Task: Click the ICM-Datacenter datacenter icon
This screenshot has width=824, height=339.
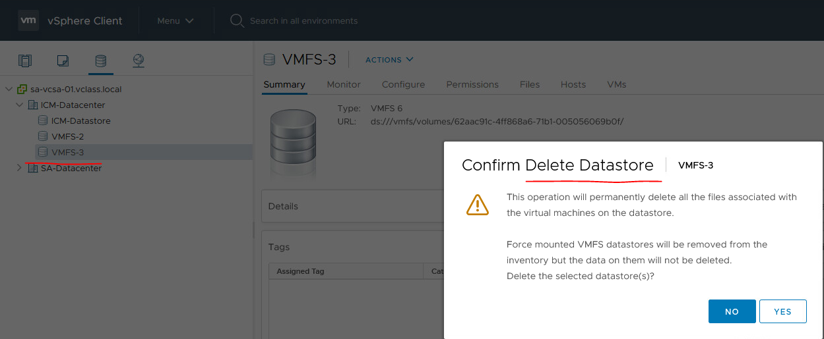Action: pos(33,105)
